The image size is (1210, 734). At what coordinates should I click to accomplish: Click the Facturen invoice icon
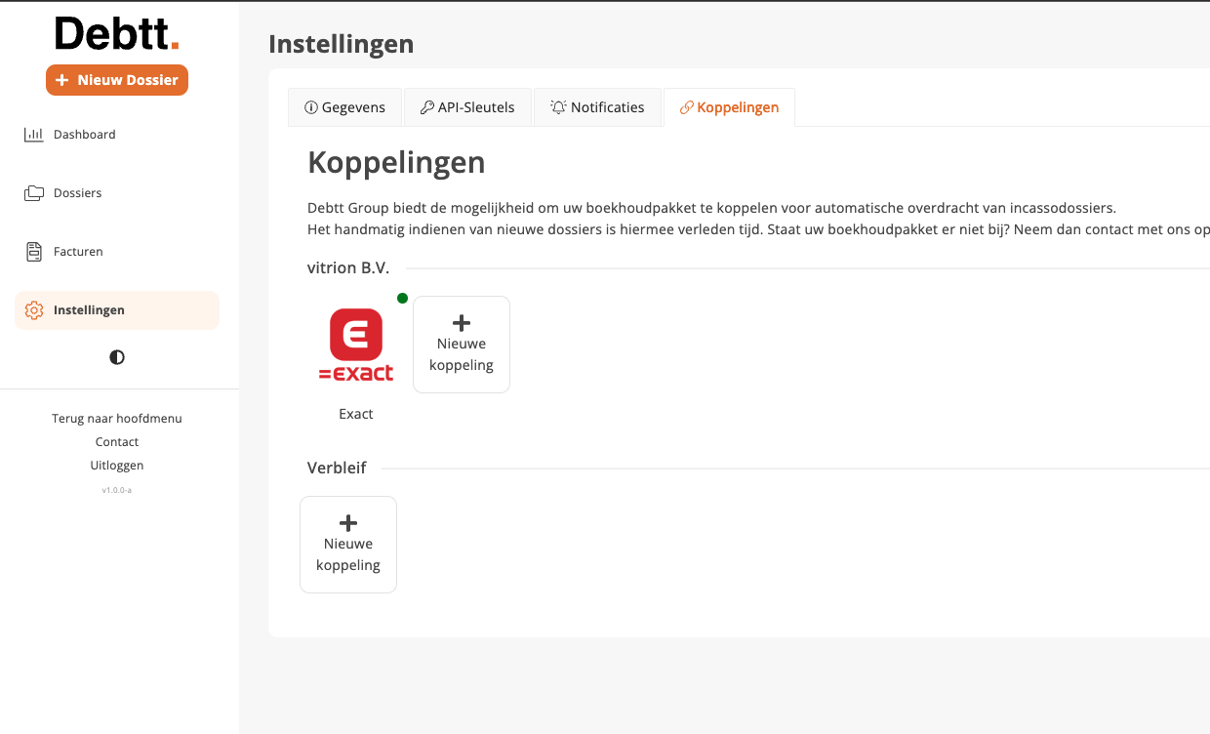pos(34,252)
